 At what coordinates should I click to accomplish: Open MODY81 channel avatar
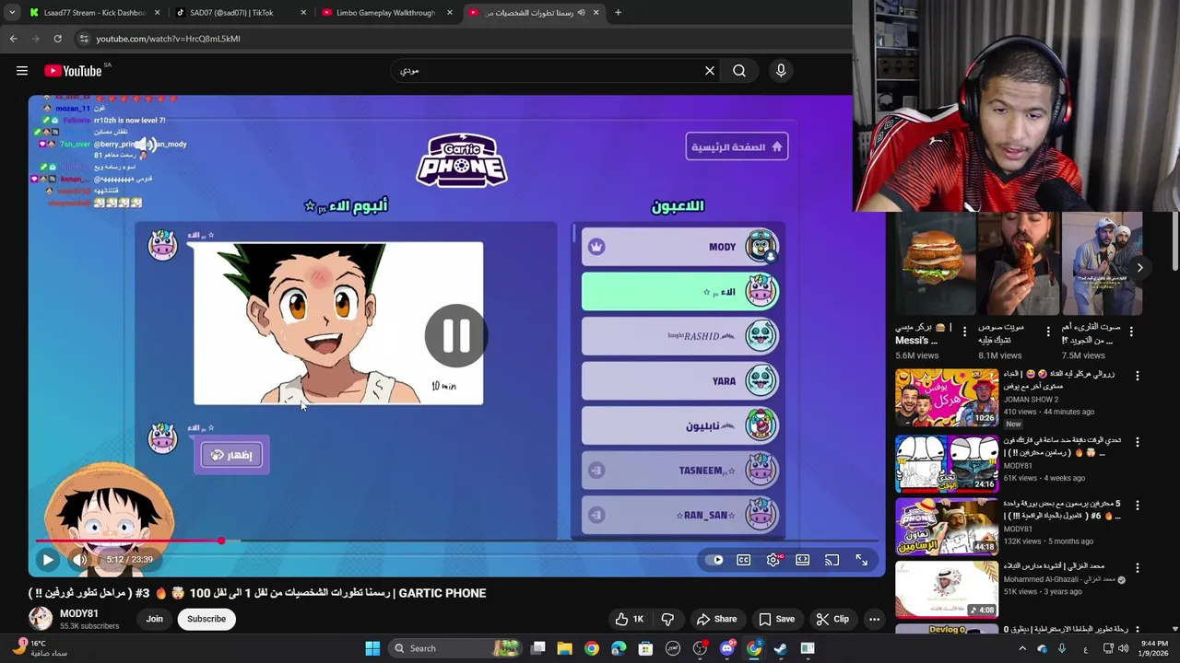(41, 619)
